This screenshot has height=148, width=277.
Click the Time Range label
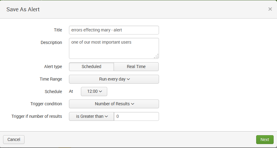coord(51,79)
